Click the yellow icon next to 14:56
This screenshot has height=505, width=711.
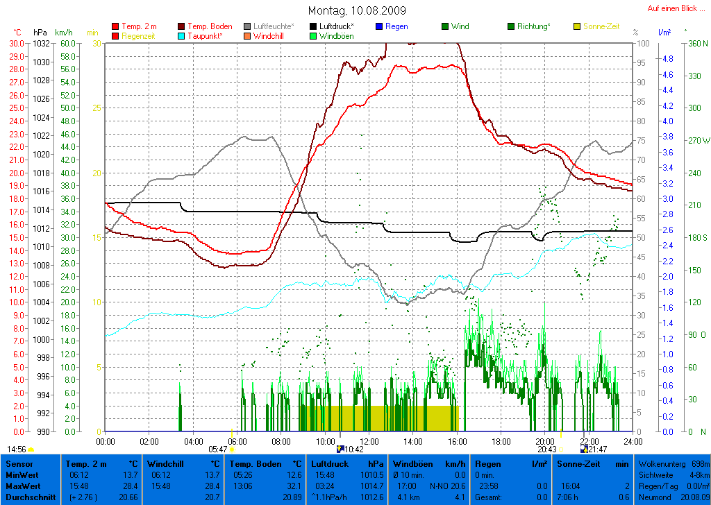pos(31,450)
